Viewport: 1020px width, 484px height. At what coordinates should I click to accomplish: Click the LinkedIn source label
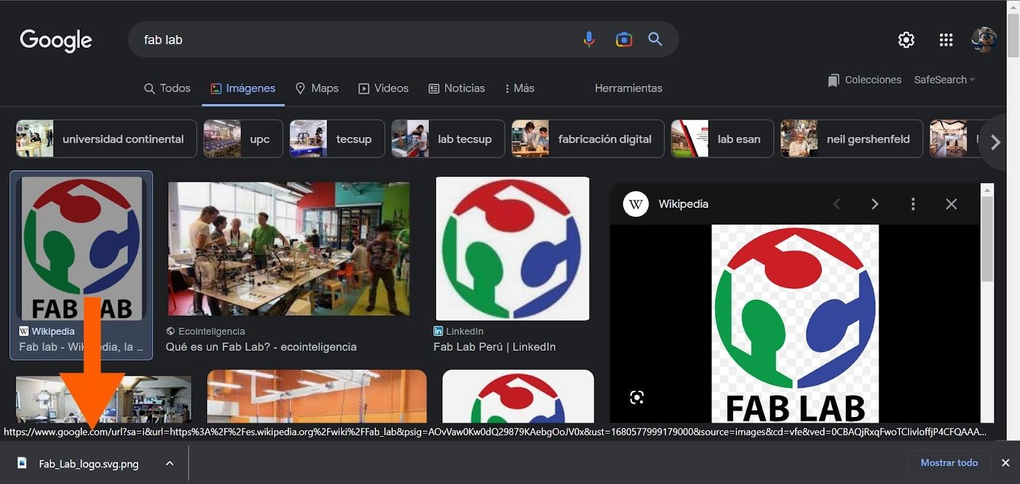pyautogui.click(x=458, y=332)
